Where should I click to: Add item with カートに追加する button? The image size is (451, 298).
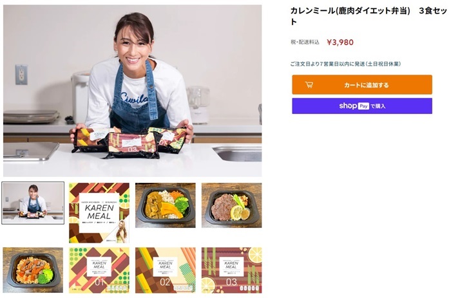tap(362, 85)
